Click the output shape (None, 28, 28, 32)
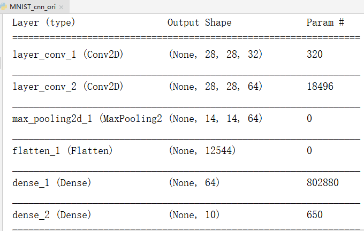 point(215,55)
